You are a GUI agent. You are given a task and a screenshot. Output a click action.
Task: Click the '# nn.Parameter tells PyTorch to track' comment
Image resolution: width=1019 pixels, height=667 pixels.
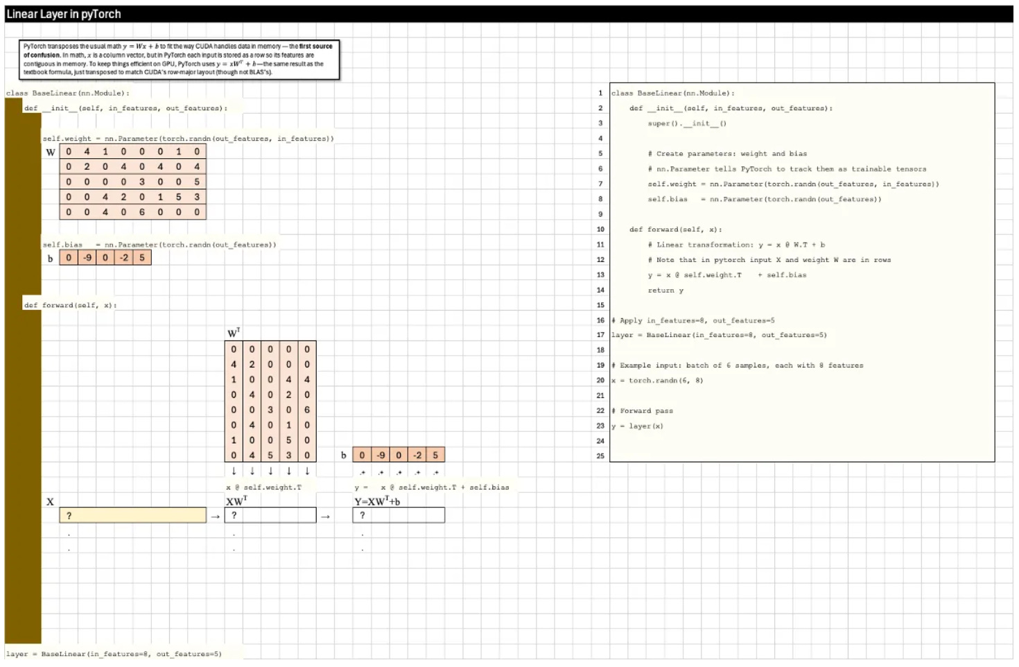point(787,169)
